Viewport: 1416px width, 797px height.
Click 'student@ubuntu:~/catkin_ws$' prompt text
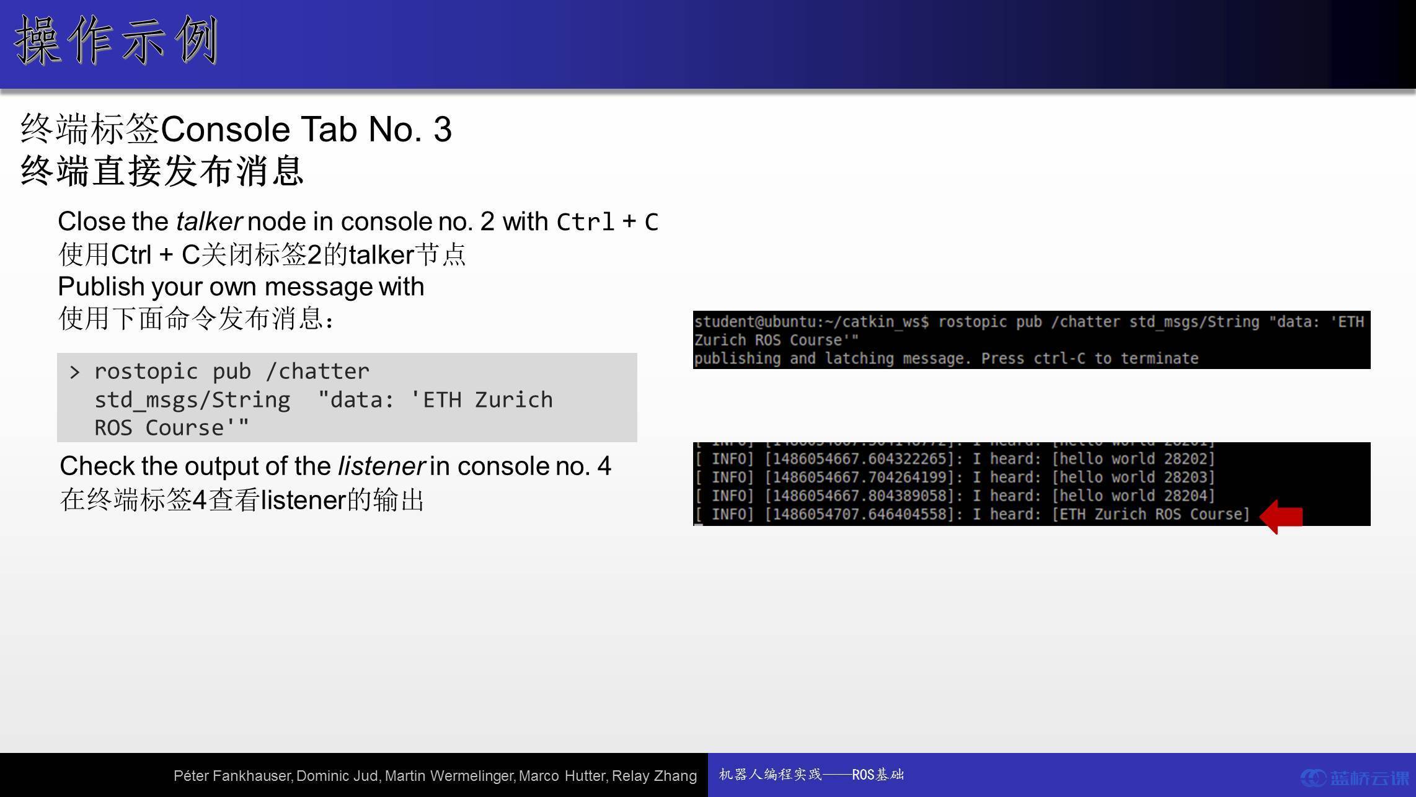coord(811,322)
